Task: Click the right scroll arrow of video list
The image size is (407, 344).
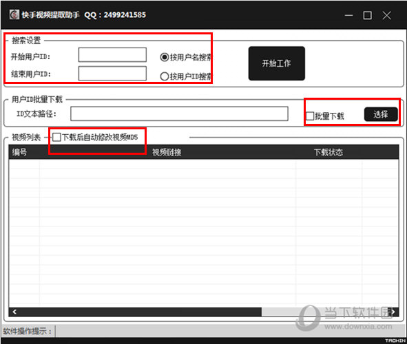Action: coord(393,312)
